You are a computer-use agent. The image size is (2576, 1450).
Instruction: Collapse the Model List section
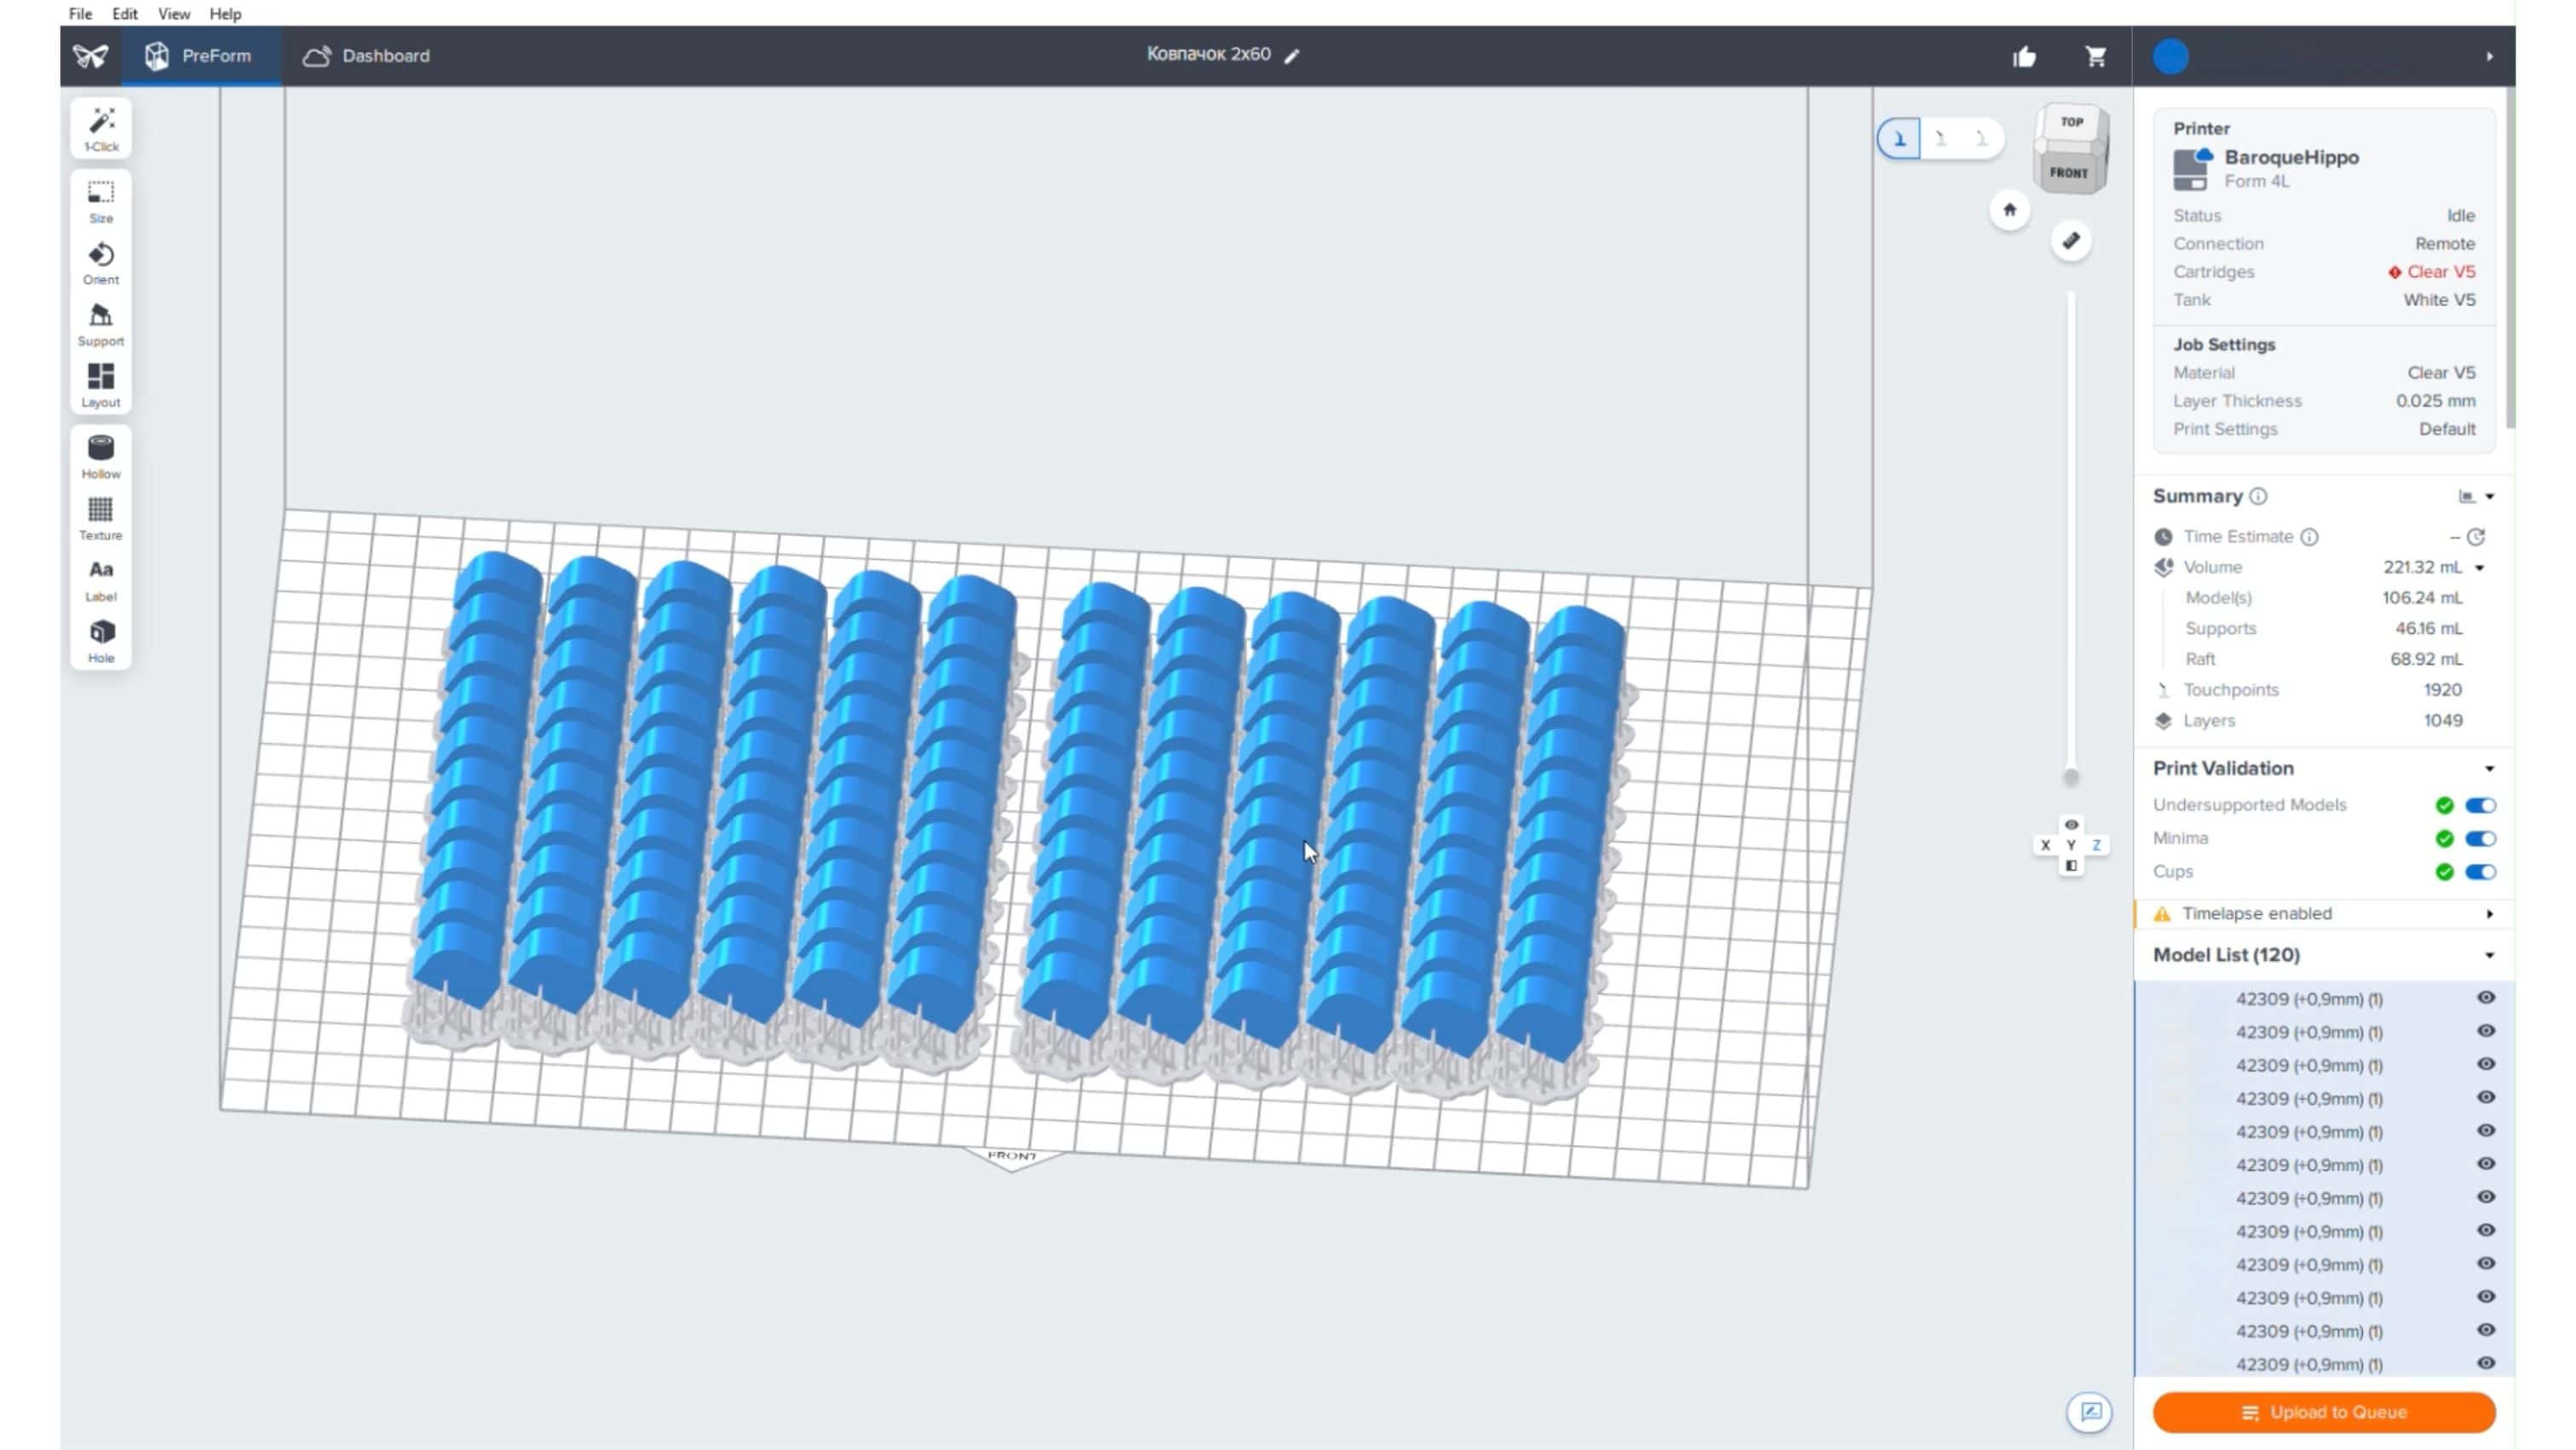coord(2490,955)
